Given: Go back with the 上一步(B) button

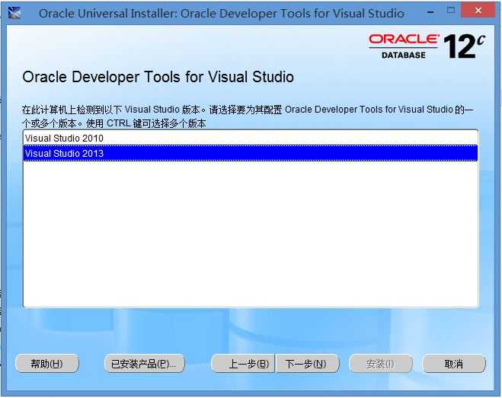Looking at the screenshot, I should [243, 364].
